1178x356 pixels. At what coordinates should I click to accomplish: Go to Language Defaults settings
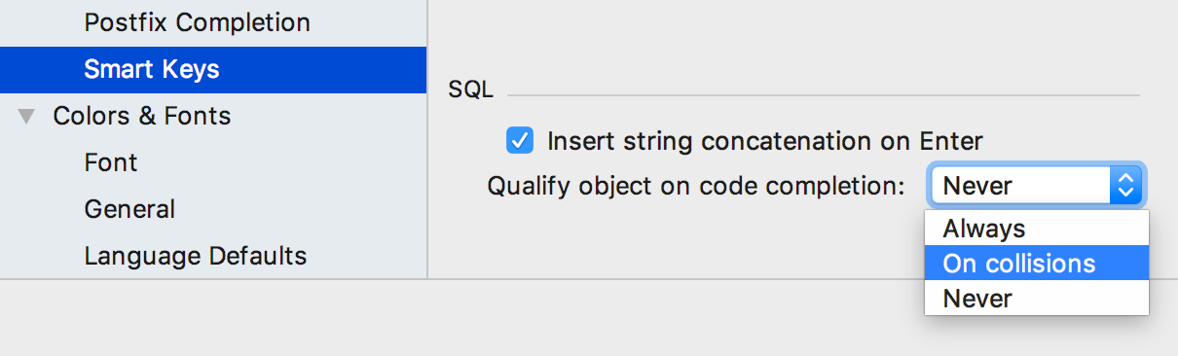click(196, 256)
